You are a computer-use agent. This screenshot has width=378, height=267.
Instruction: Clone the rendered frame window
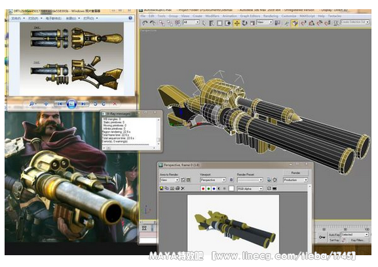click(172, 188)
